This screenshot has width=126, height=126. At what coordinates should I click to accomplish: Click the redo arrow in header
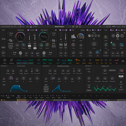(x=104, y=27)
